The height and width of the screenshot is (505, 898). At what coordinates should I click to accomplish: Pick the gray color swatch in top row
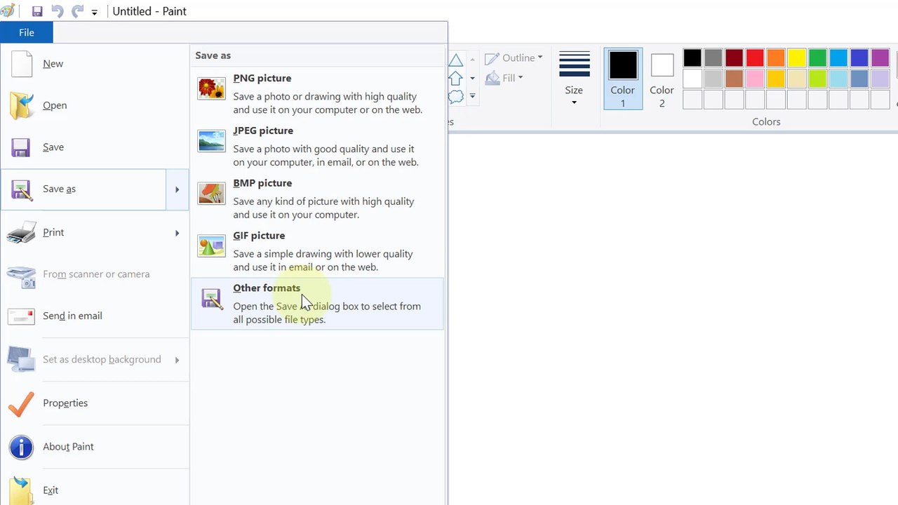tap(713, 58)
